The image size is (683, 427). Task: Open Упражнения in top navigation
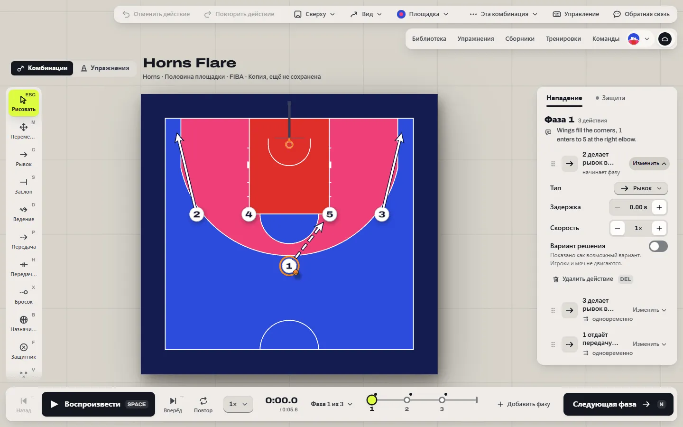(476, 39)
